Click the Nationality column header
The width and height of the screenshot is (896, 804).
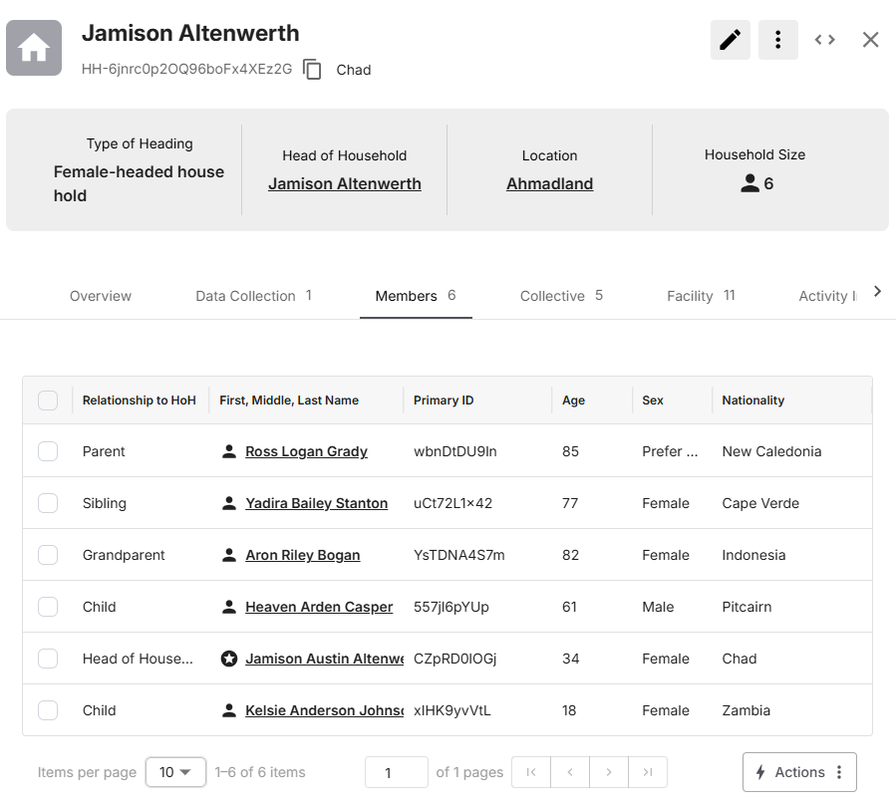[x=753, y=401]
